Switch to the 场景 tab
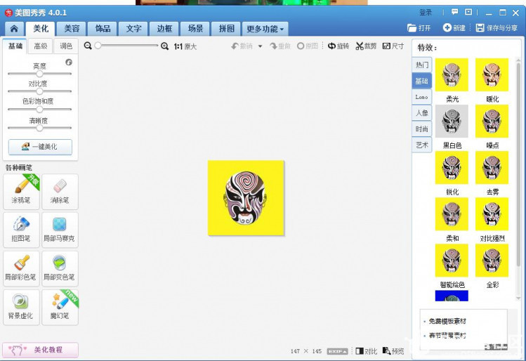 click(x=195, y=29)
